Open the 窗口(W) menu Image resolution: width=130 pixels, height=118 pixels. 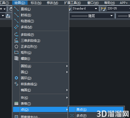coord(93,3)
